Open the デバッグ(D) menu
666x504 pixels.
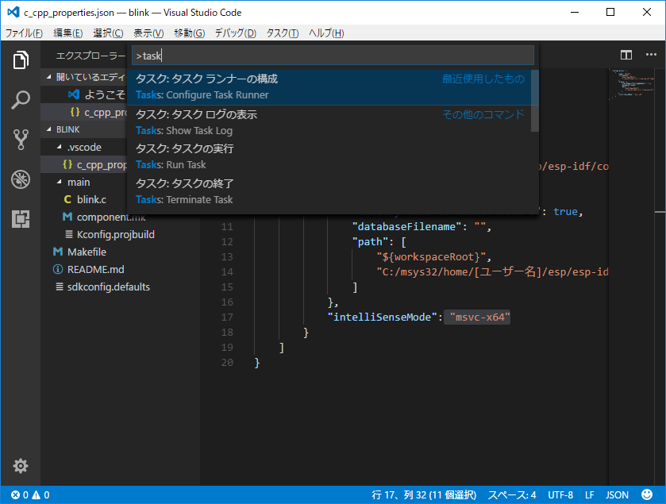click(x=235, y=33)
